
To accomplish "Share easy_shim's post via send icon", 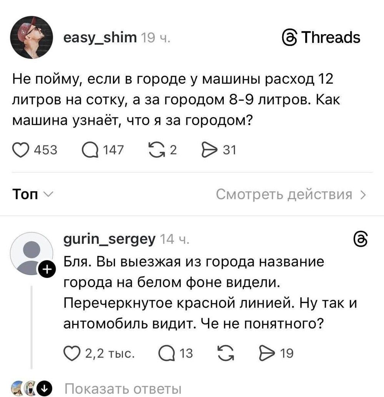I will (x=211, y=150).
